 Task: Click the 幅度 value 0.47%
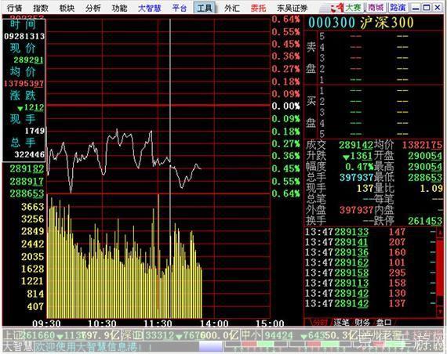pos(359,167)
